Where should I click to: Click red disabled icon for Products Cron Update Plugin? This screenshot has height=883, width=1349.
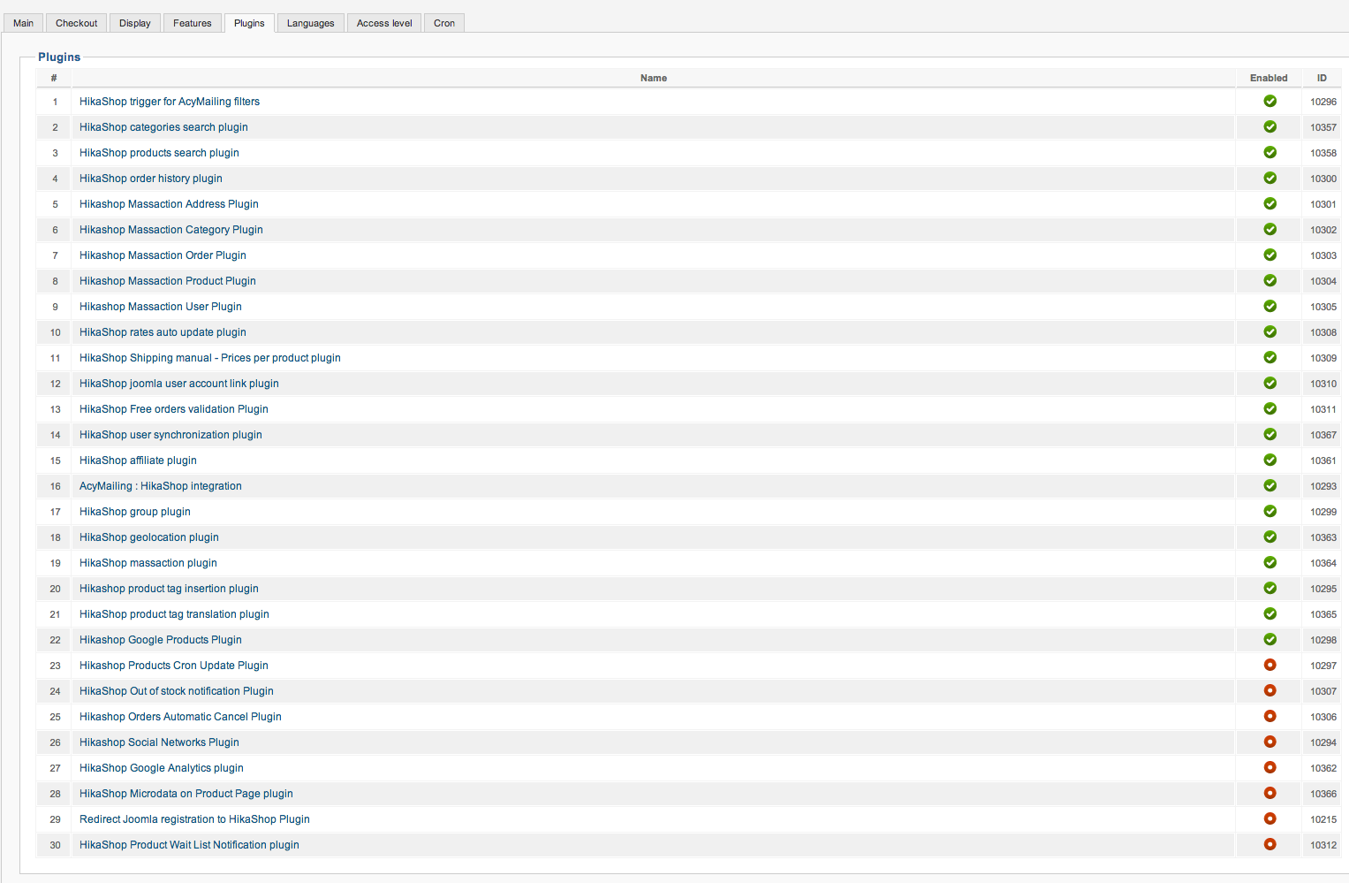pos(1270,665)
